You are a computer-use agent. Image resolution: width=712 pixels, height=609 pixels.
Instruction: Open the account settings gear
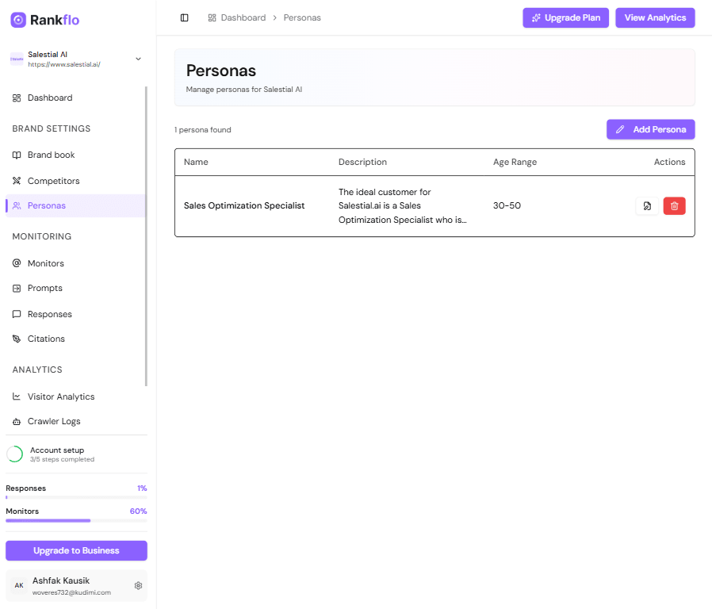click(x=138, y=585)
